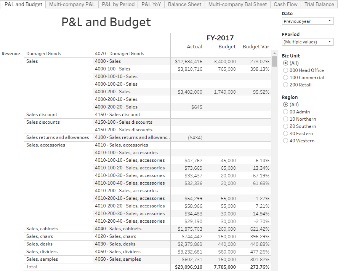Go to the Balance Sheet tab
This screenshot has height=271, width=338.
pyautogui.click(x=184, y=4)
